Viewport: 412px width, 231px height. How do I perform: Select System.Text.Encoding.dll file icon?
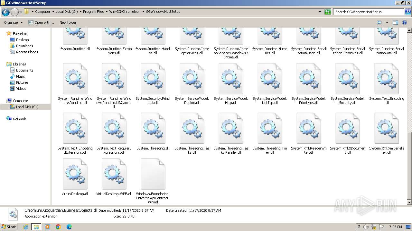tap(387, 79)
